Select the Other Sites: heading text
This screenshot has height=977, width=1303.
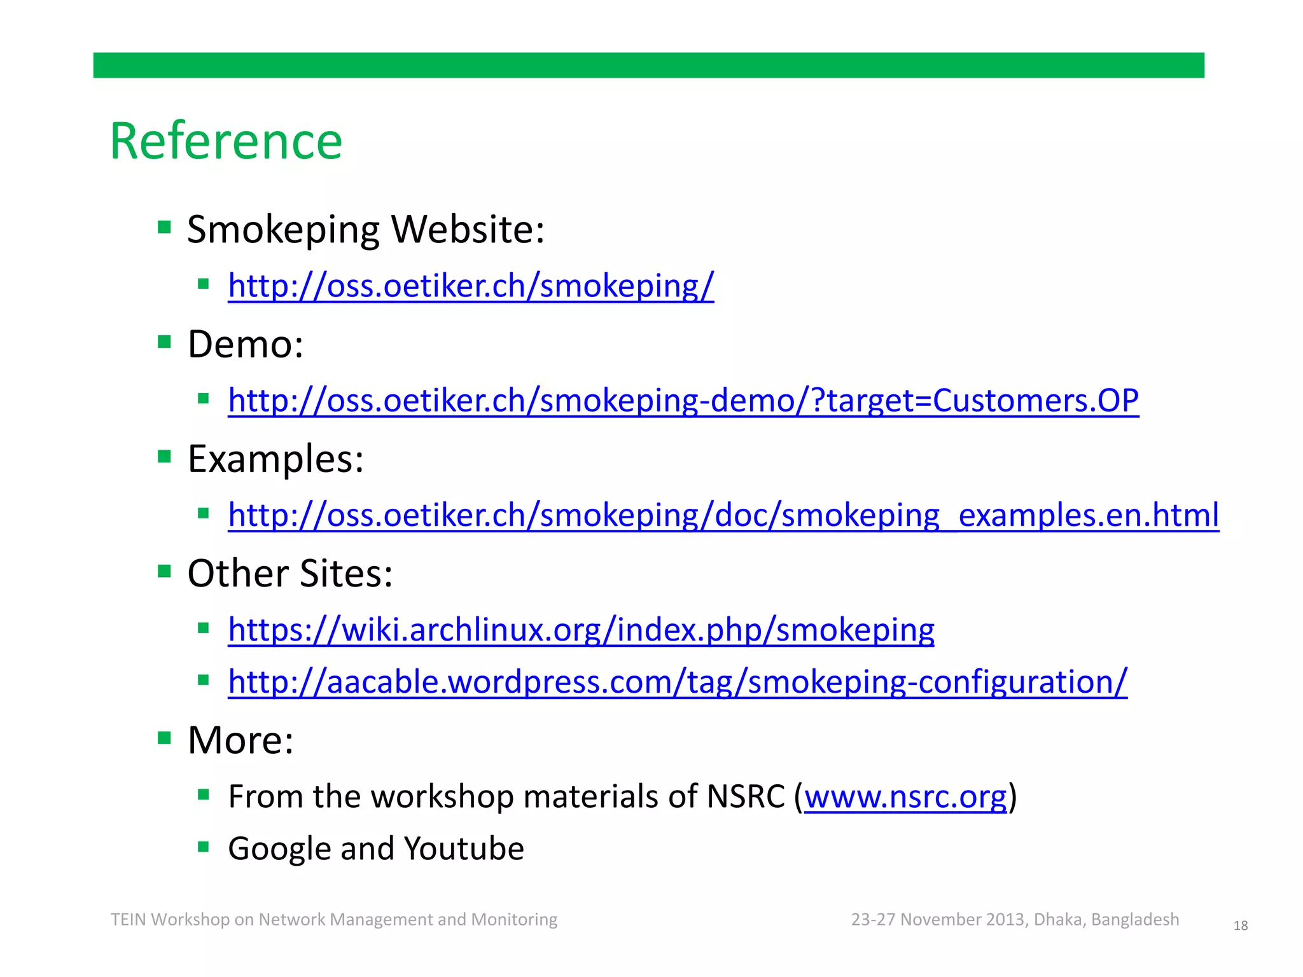[290, 573]
